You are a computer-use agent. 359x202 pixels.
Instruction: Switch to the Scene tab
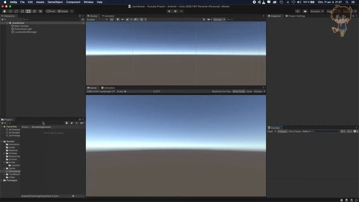[x=93, y=16]
